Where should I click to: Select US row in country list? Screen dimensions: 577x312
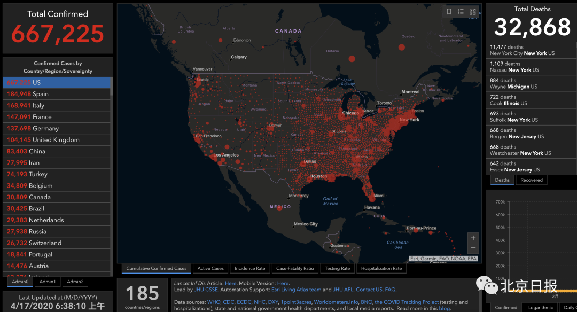tap(56, 82)
